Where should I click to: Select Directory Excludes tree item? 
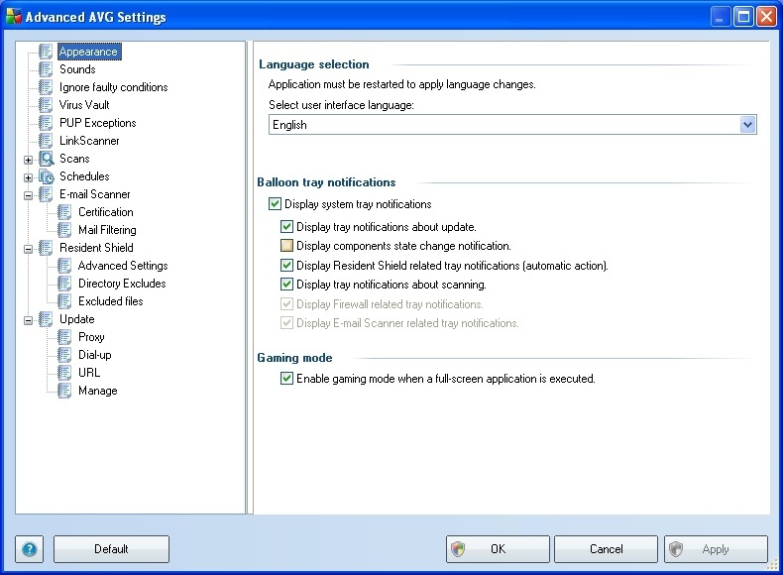pyautogui.click(x=122, y=284)
